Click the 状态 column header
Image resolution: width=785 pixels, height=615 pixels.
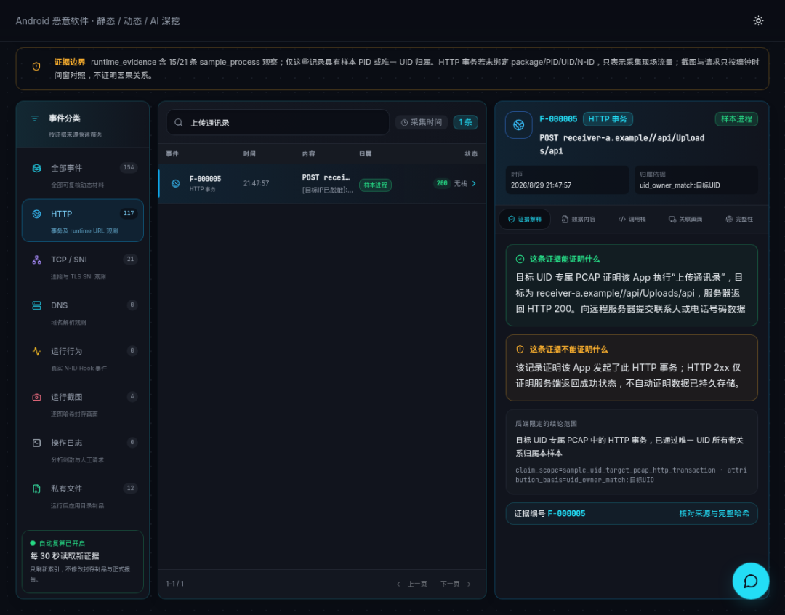click(471, 154)
